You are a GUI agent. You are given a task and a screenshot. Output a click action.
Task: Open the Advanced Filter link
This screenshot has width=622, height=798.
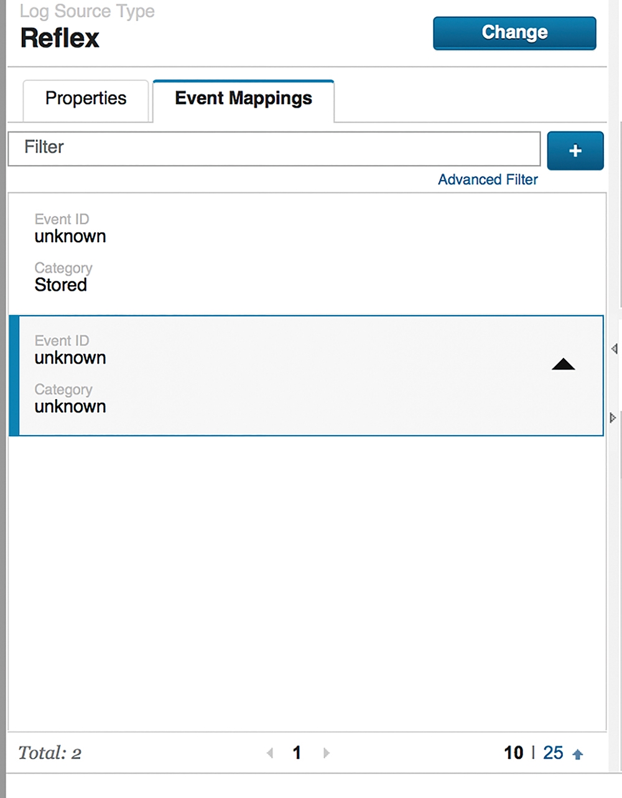coord(488,180)
